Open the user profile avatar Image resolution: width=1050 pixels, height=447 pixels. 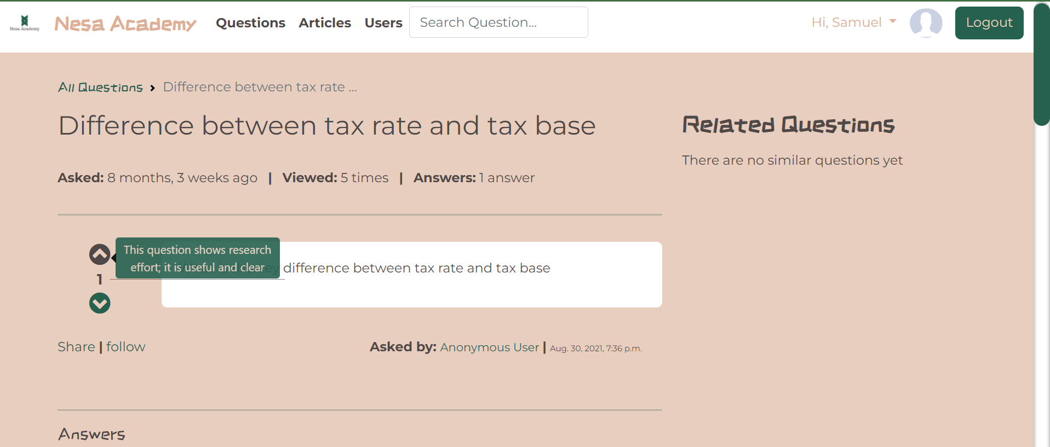click(926, 23)
